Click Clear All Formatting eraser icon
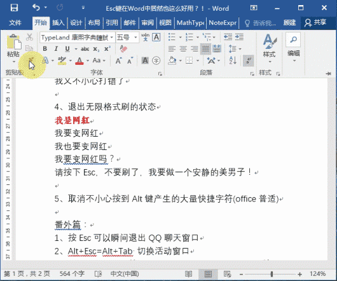The height and width of the screenshot is (281, 337). pos(123,49)
